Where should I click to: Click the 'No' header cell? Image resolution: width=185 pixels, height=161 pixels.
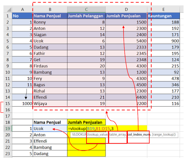23,16
